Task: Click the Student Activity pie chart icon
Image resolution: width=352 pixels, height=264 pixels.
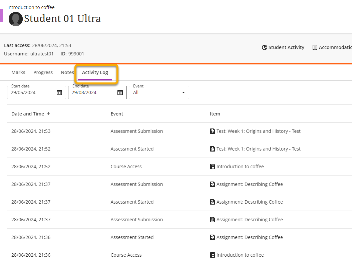Action: click(265, 47)
